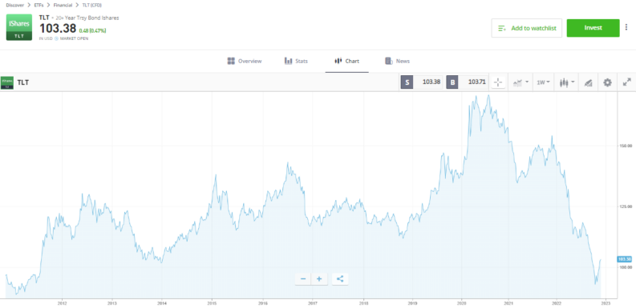Click the 2023 label on time axis
636x308 pixels.
tap(606, 303)
